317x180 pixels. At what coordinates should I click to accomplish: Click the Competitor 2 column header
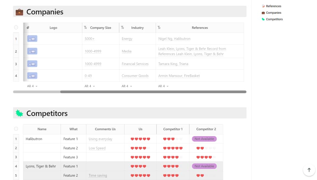[206, 129]
